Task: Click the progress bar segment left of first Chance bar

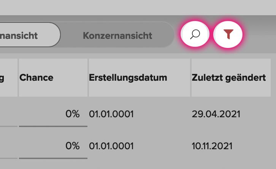Action: pyautogui.click(x=9, y=126)
